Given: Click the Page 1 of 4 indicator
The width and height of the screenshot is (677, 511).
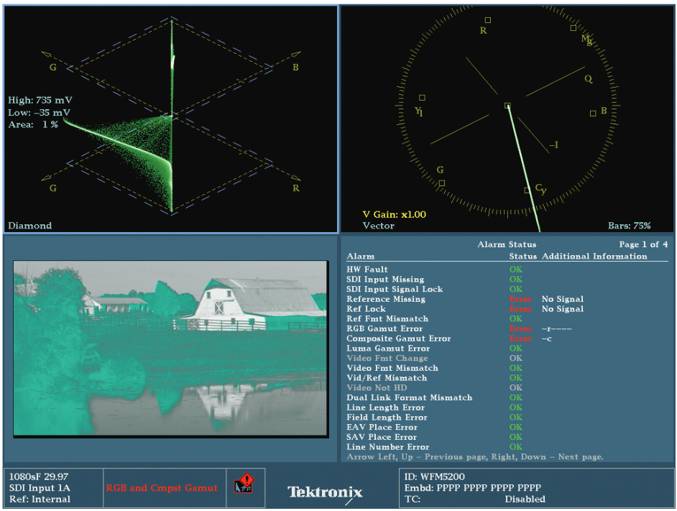Looking at the screenshot, I should pos(643,244).
